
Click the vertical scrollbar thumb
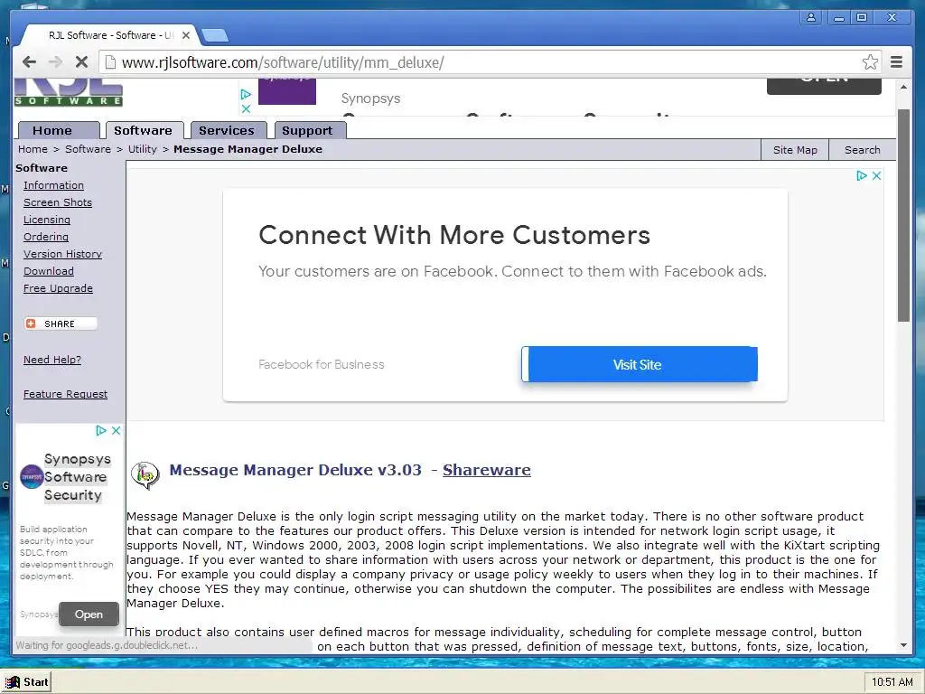point(903,215)
